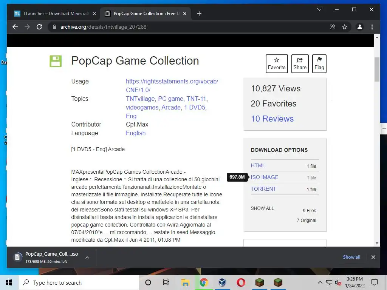The width and height of the screenshot is (387, 290).
Task: Switch to the TLauncher tab
Action: pyautogui.click(x=56, y=14)
